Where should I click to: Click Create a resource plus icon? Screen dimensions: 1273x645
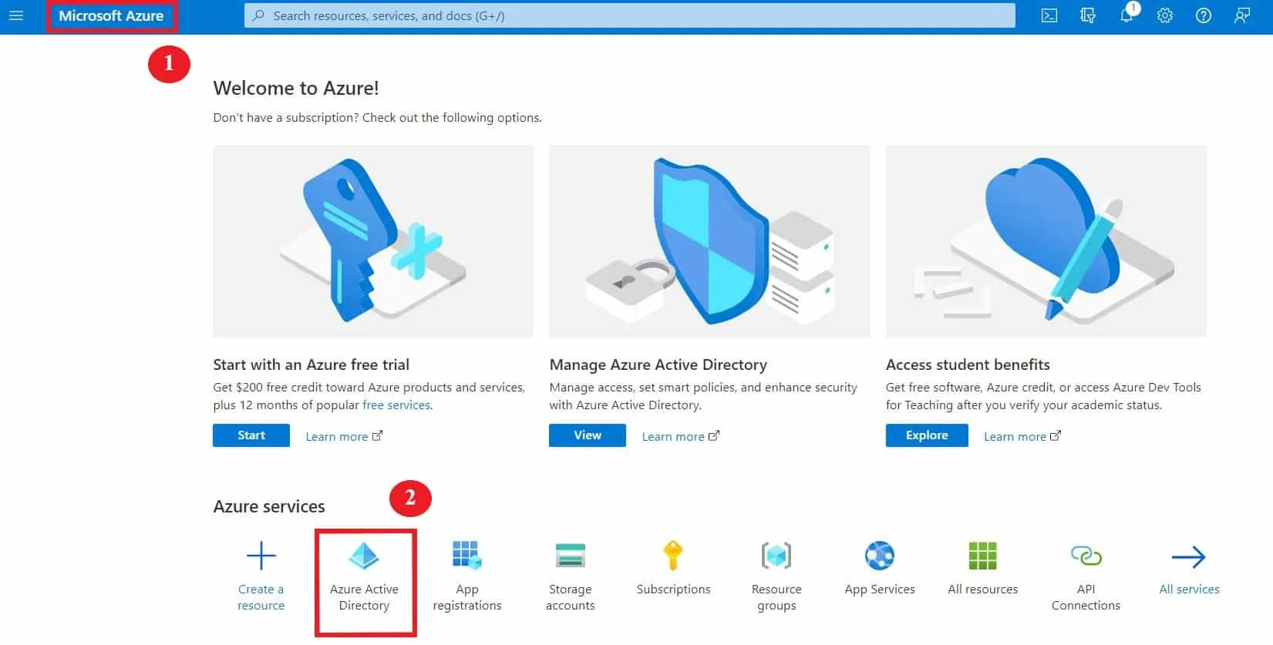(x=261, y=556)
